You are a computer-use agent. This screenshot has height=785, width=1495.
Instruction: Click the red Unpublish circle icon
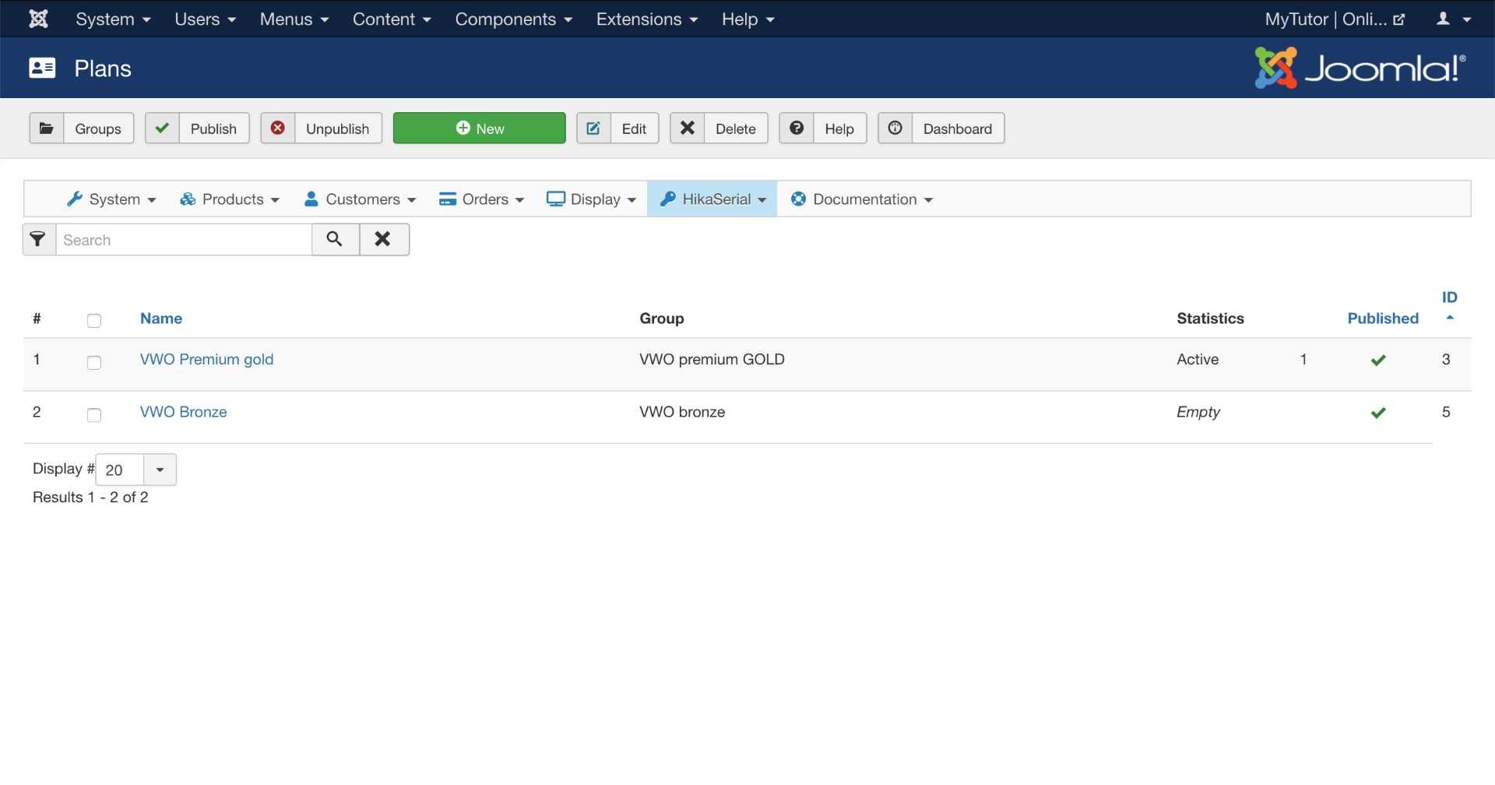[x=277, y=128]
